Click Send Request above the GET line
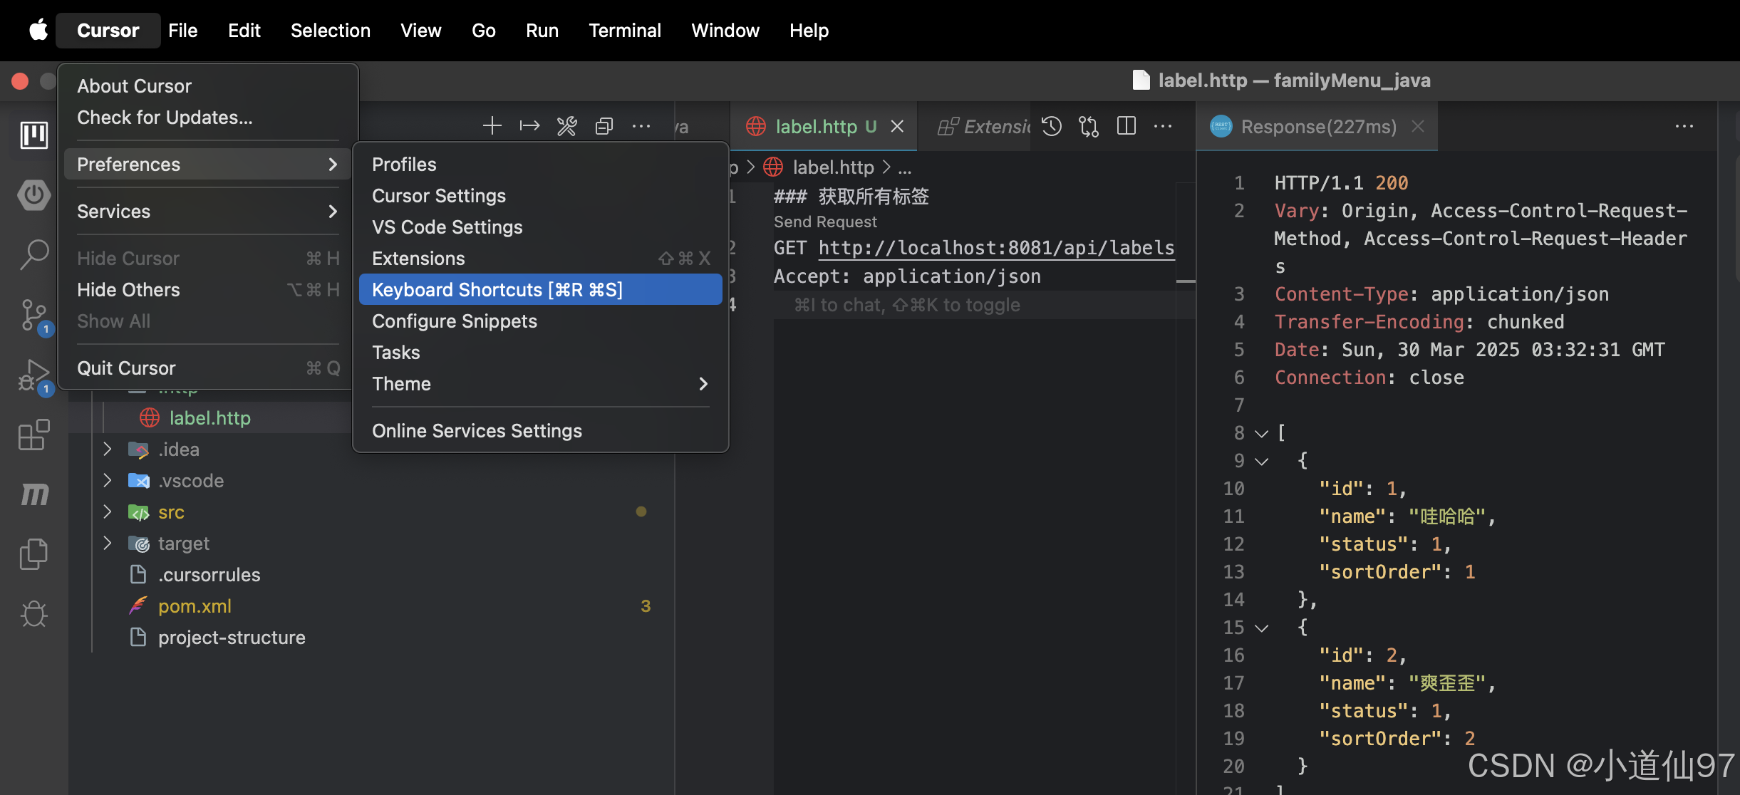 (825, 222)
